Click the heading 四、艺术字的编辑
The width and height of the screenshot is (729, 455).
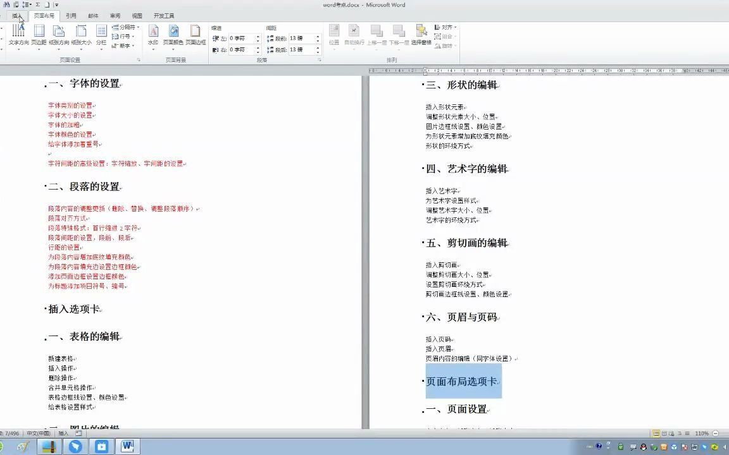pyautogui.click(x=466, y=169)
